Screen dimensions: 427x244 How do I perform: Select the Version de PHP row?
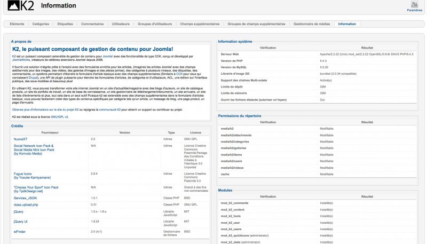317,61
